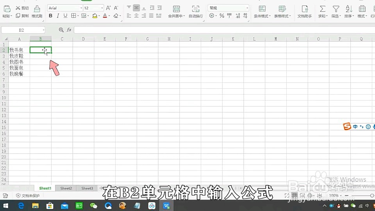This screenshot has width=375, height=211.
Task: Click the decrease decimal places icon
Action: point(245,16)
